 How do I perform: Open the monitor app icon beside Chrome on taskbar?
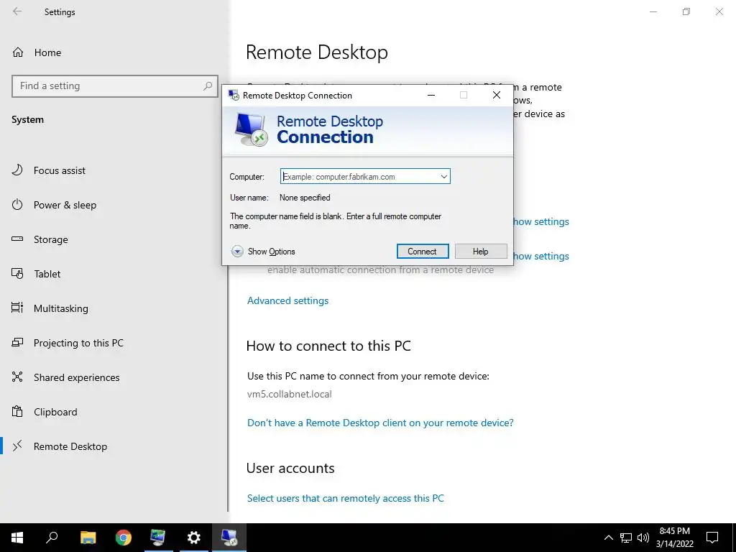pos(158,538)
